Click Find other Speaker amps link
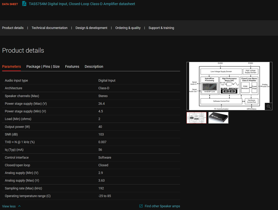The image size is (278, 210). click(162, 206)
